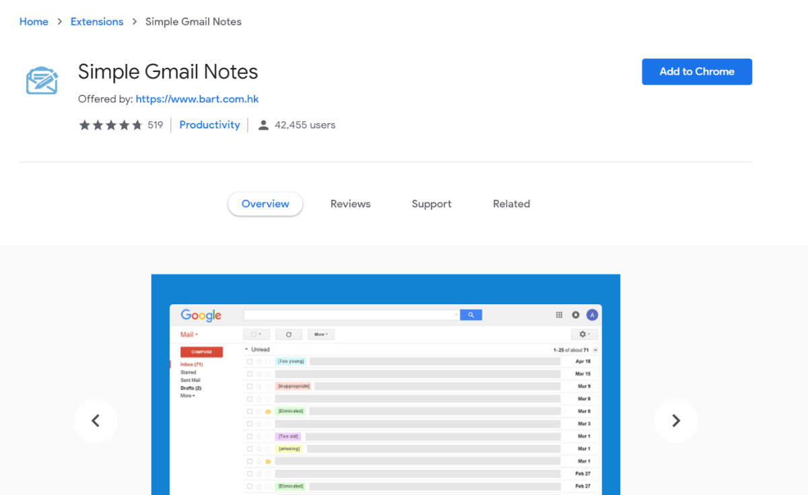Check the first email row's checkbox
808x495 pixels.
(x=250, y=361)
